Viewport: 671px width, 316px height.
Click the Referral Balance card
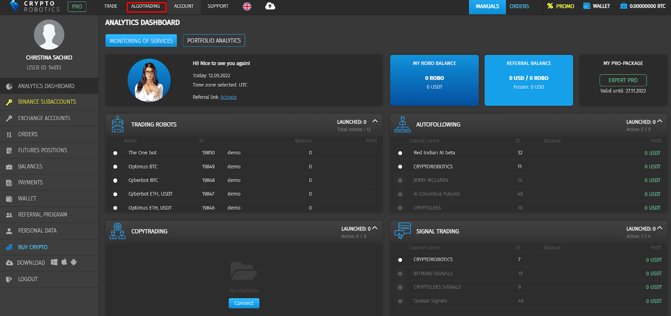point(529,80)
